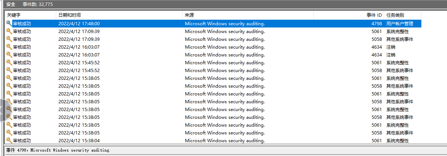The width and height of the screenshot is (447, 156).
Task: Click the 安全 log title in header
Action: click(11, 4)
